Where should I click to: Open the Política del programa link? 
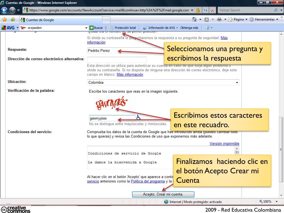148,181
